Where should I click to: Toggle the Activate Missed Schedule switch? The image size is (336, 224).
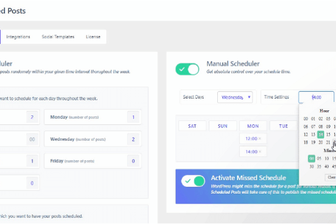(194, 181)
